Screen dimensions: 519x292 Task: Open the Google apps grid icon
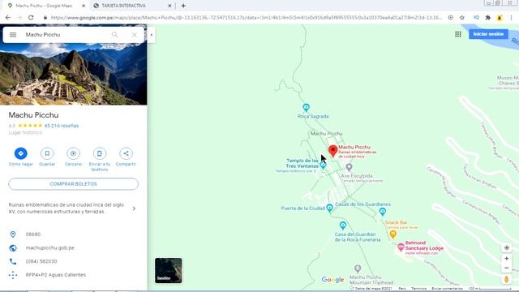[458, 34]
